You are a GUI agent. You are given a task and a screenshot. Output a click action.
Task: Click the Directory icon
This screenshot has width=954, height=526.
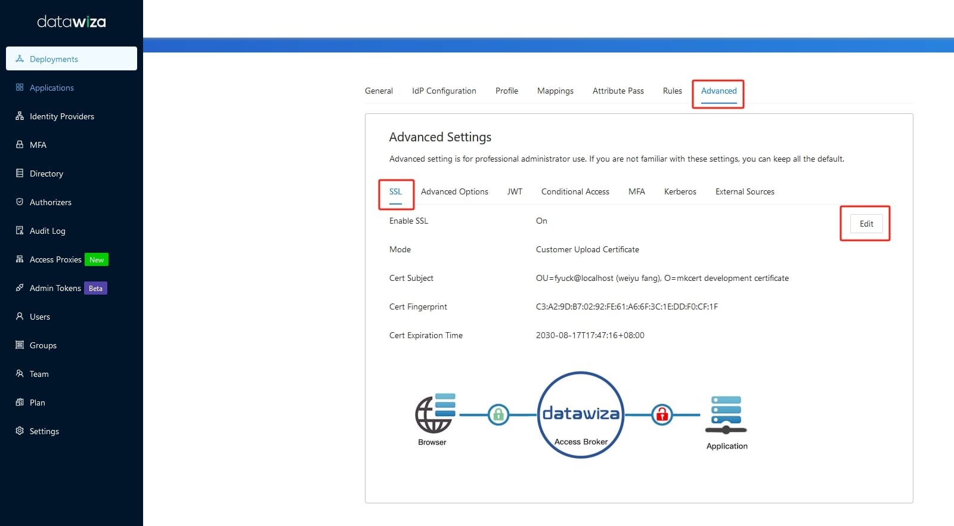pos(20,173)
